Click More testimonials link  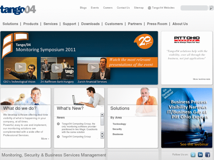201,79
